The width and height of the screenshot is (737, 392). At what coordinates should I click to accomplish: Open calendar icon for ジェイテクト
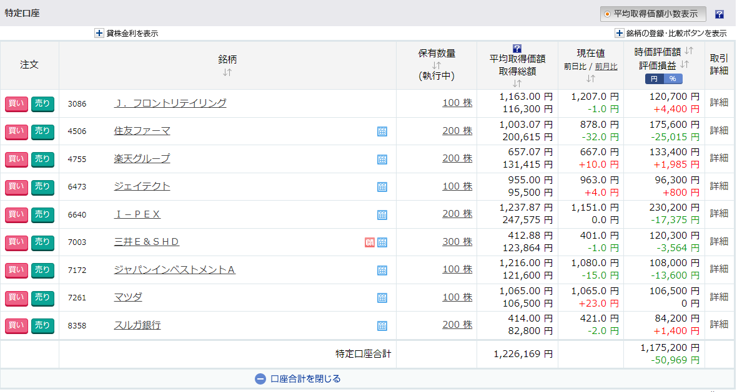point(382,187)
